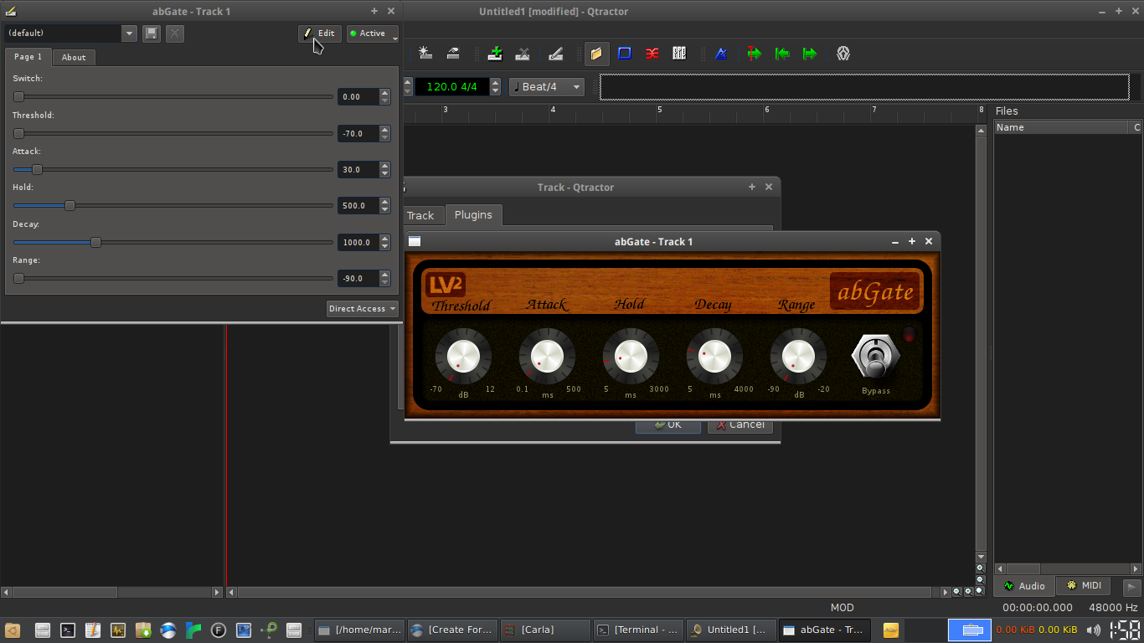Image resolution: width=1144 pixels, height=643 pixels.
Task: Click the text editor notepad icon in taskbar
Action: pyautogui.click(x=93, y=630)
